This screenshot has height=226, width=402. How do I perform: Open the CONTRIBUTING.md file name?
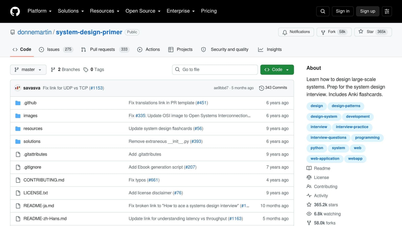[44, 180]
